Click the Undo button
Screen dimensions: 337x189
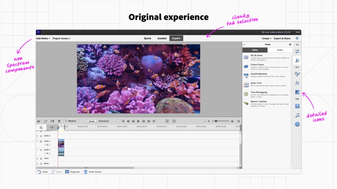tap(43, 172)
